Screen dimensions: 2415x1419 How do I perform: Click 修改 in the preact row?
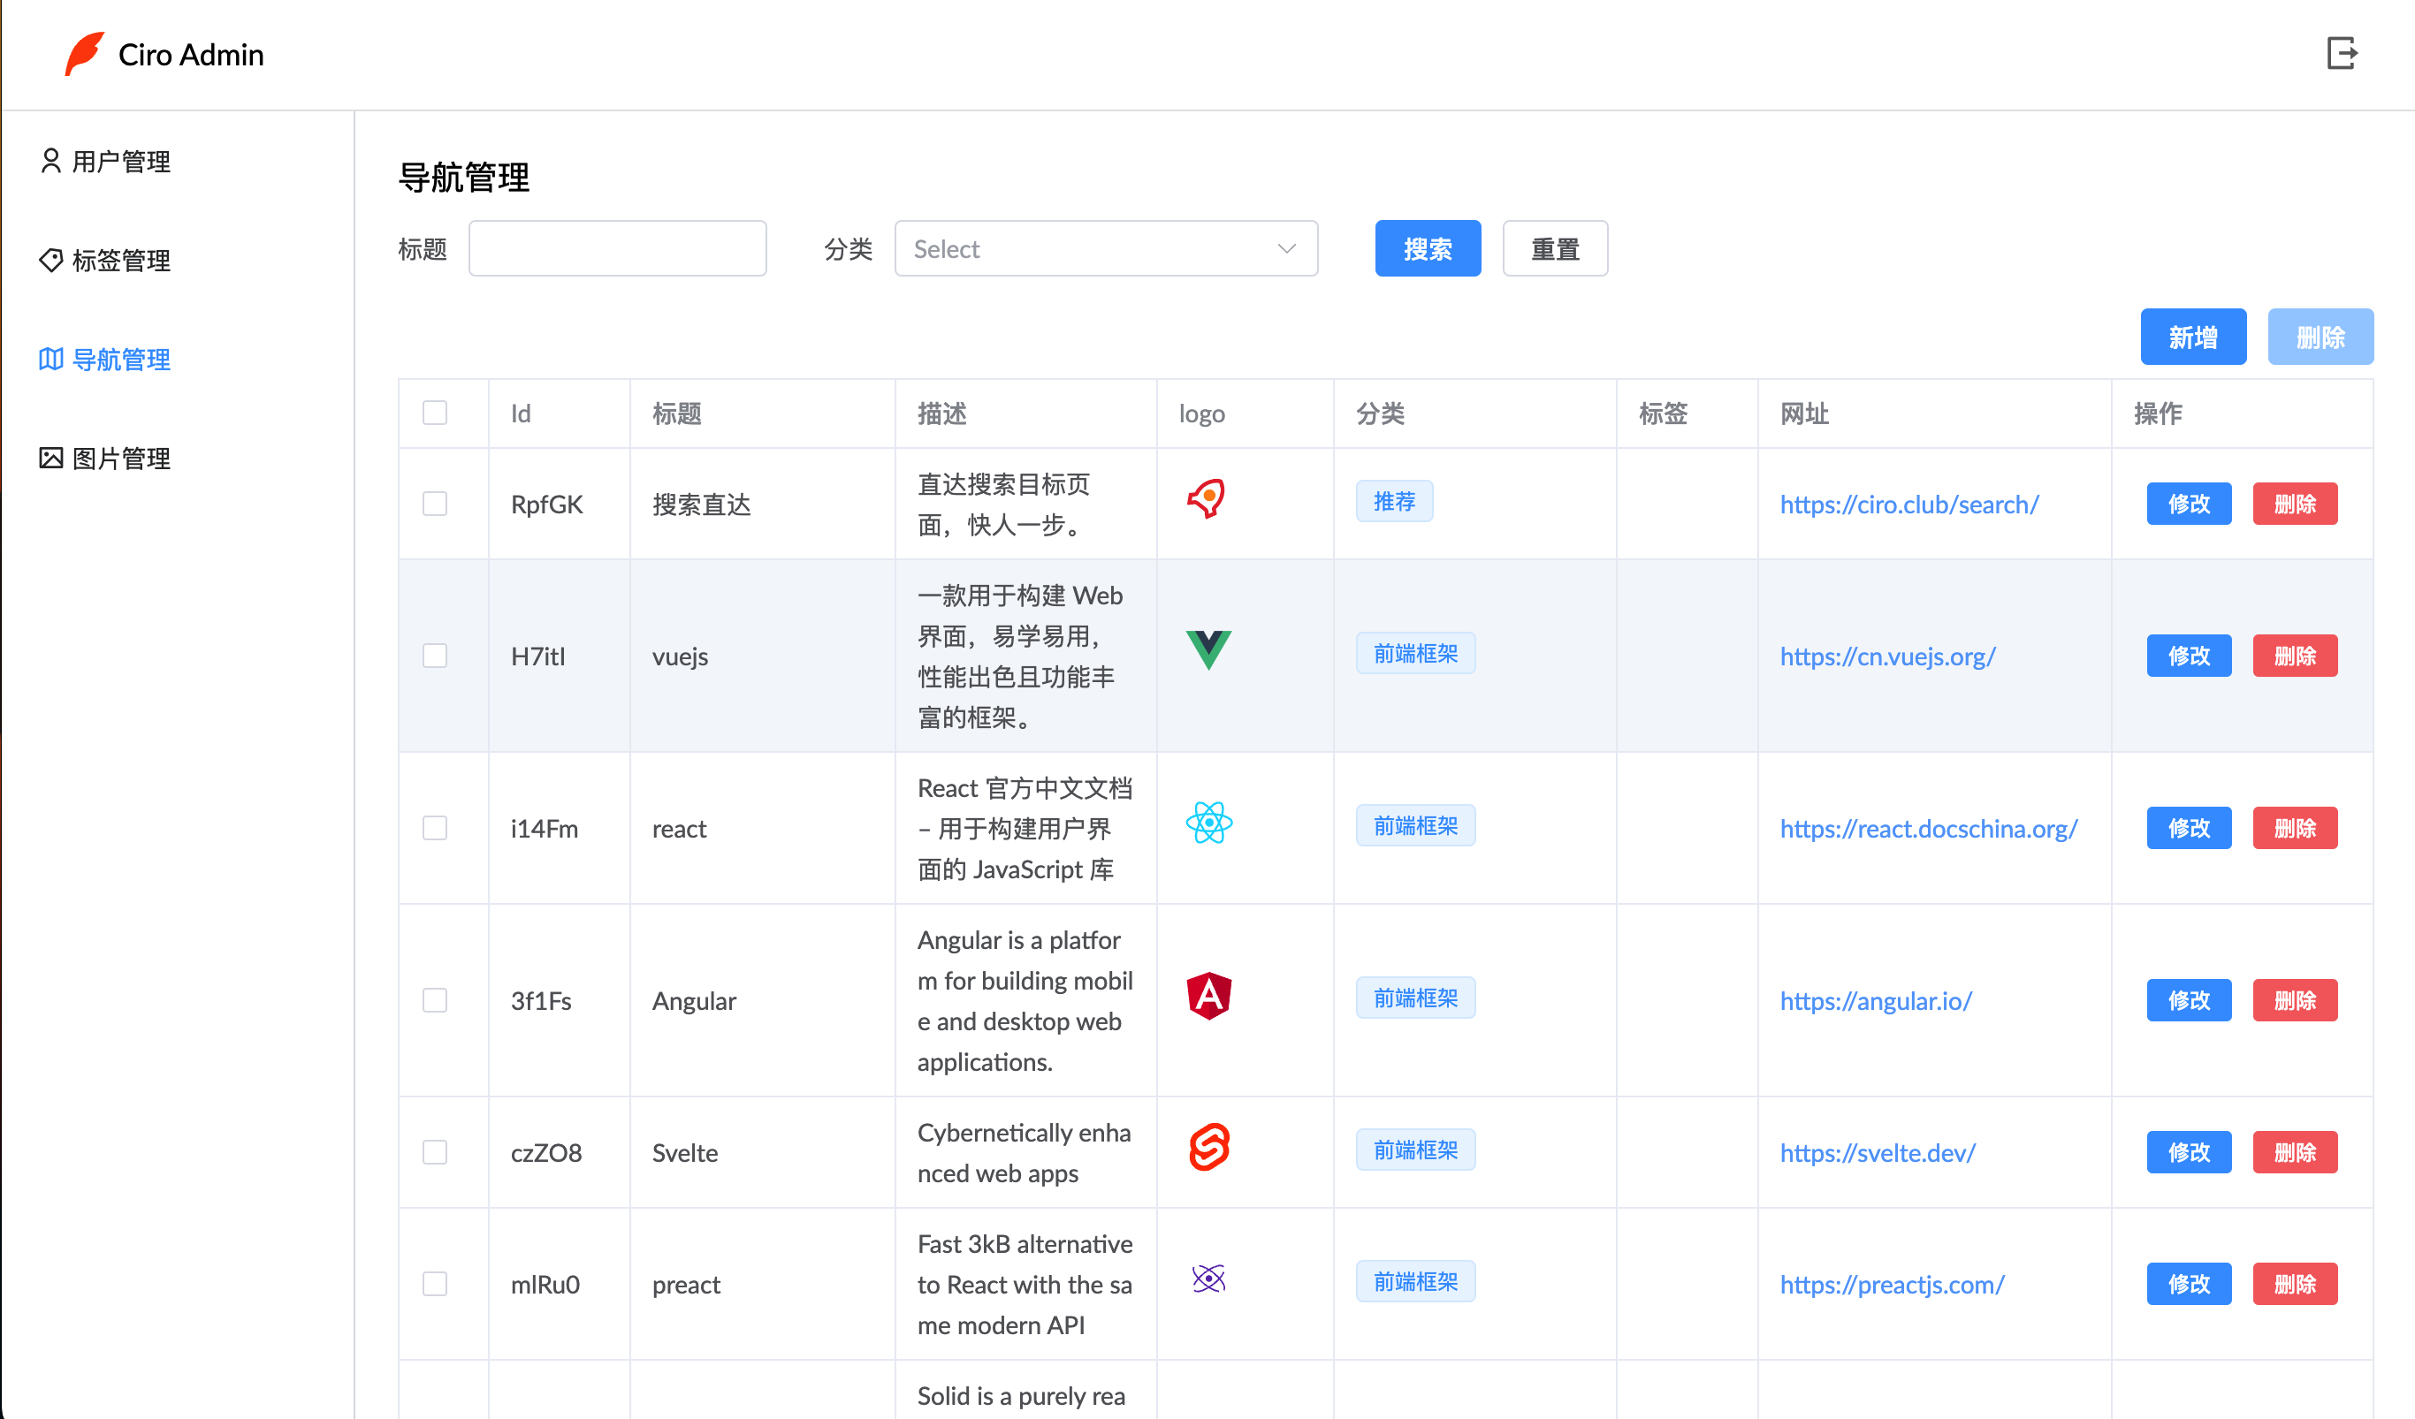tap(2189, 1284)
